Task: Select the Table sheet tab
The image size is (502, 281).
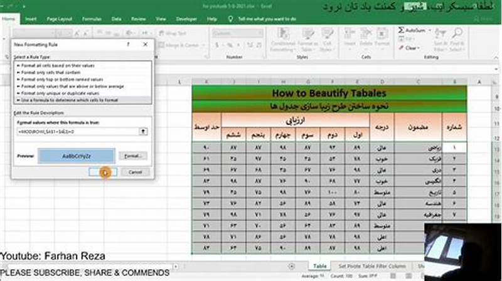Action: pos(319,266)
